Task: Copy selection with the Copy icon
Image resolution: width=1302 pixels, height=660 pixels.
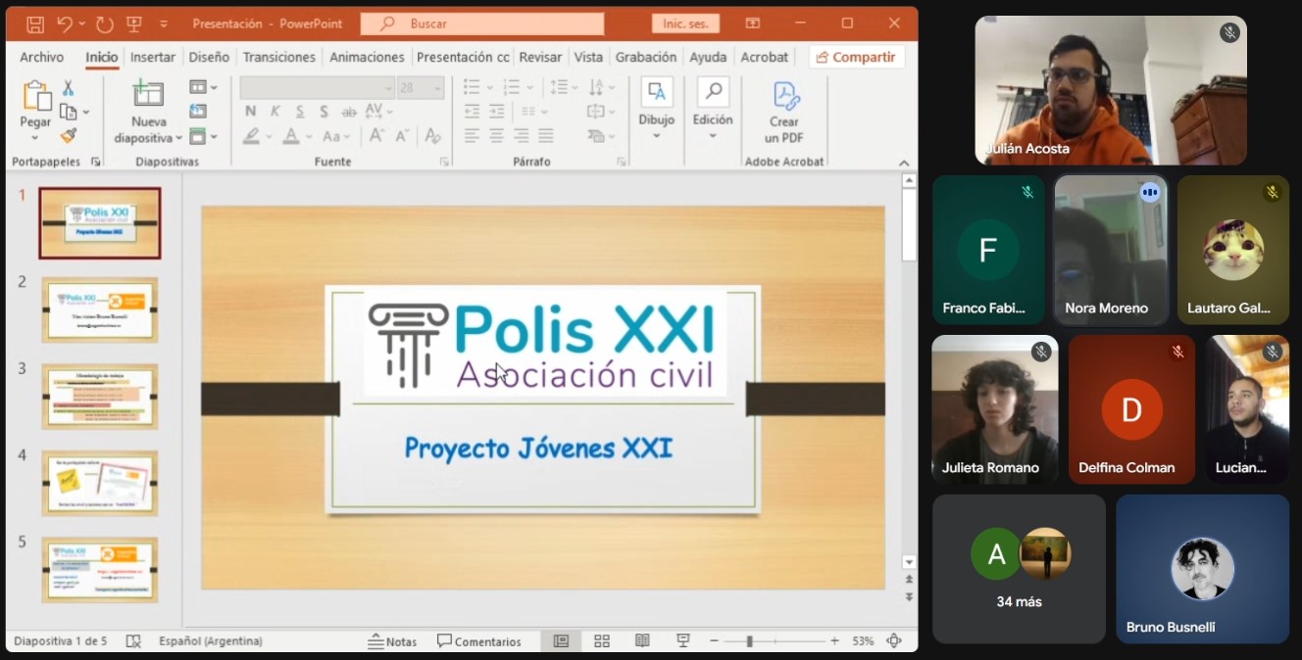Action: [68, 112]
